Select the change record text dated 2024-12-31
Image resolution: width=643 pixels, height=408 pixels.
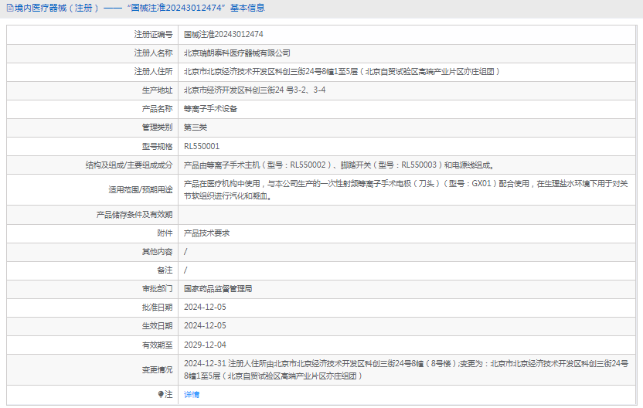click(x=406, y=369)
